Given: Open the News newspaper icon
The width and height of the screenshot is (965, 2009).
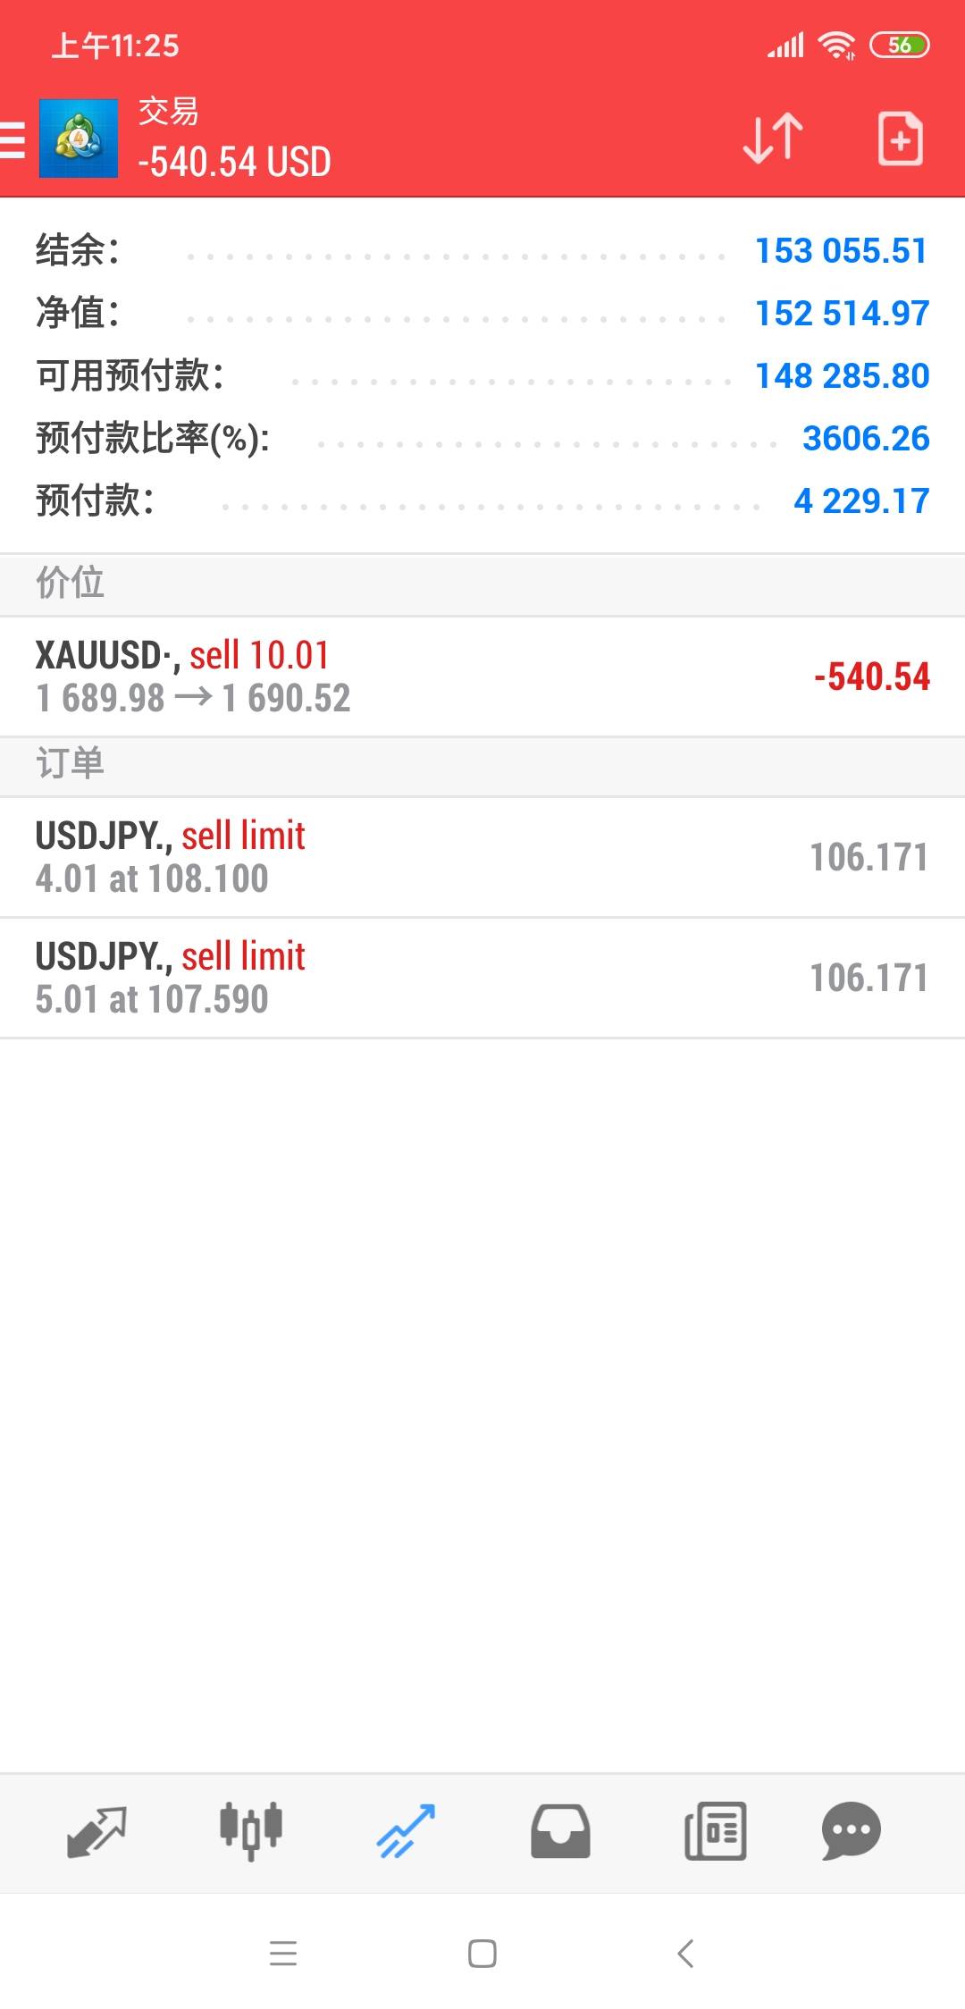Looking at the screenshot, I should pyautogui.click(x=715, y=1830).
